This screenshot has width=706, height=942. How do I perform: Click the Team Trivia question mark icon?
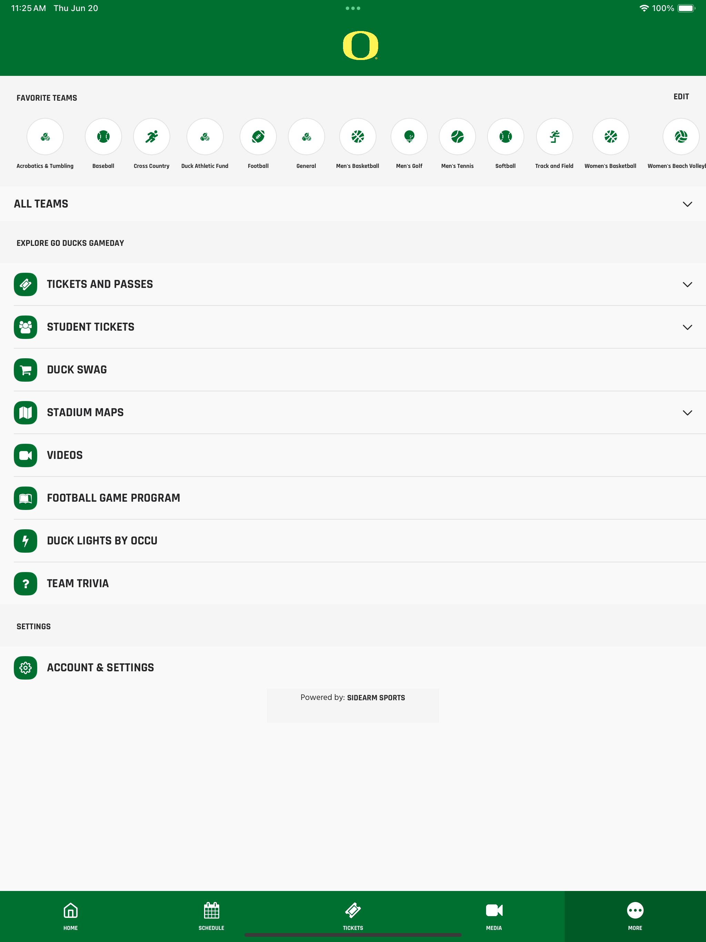click(x=26, y=584)
